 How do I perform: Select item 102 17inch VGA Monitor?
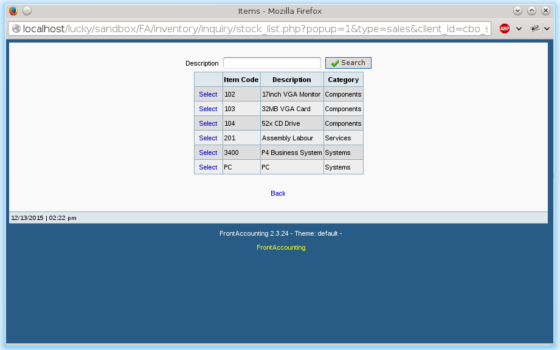coord(208,94)
